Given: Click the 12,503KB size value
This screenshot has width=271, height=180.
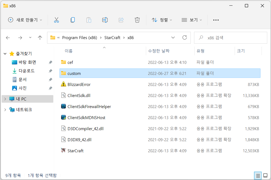Looking at the screenshot, I should 251,151.
